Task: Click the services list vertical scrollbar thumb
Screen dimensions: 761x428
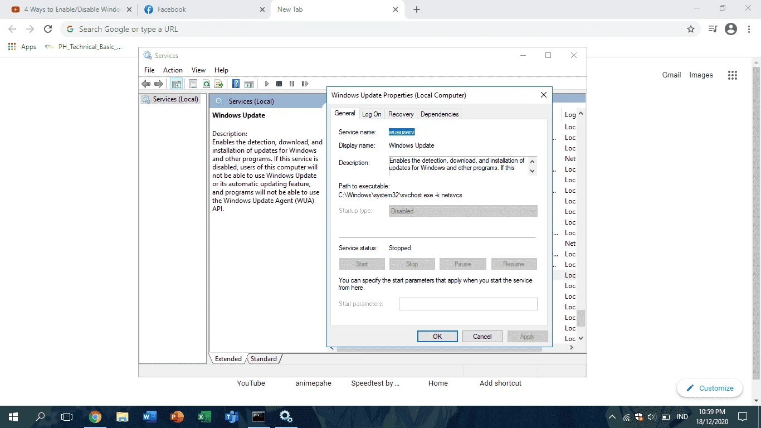Action: click(581, 318)
